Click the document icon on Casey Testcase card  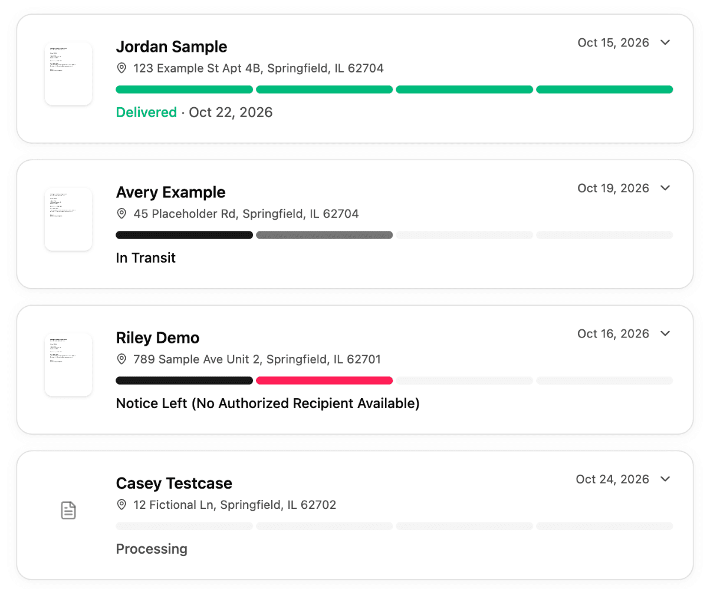[x=68, y=511]
